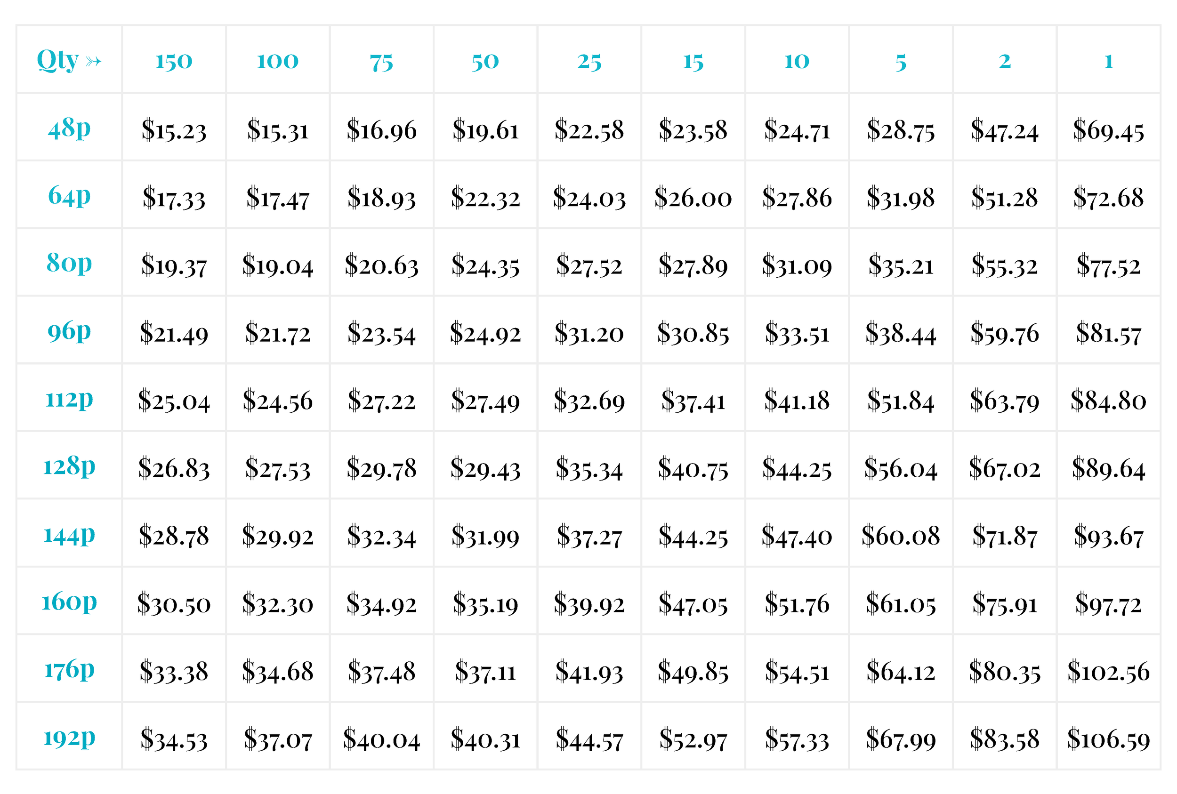The width and height of the screenshot is (1177, 794).
Task: Click the $106.59 price cell
Action: click(1108, 736)
